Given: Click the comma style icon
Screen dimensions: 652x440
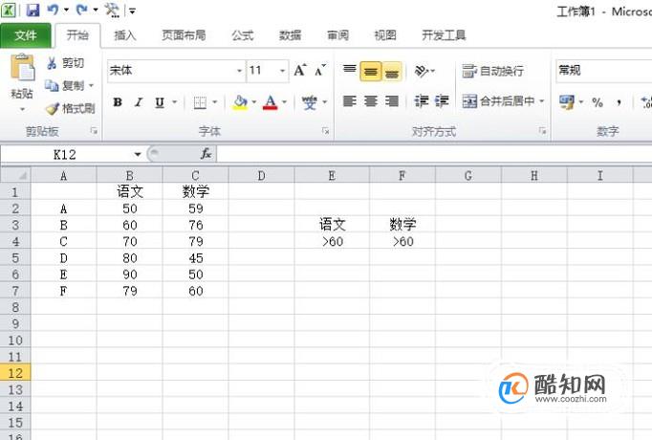Looking at the screenshot, I should (619, 102).
